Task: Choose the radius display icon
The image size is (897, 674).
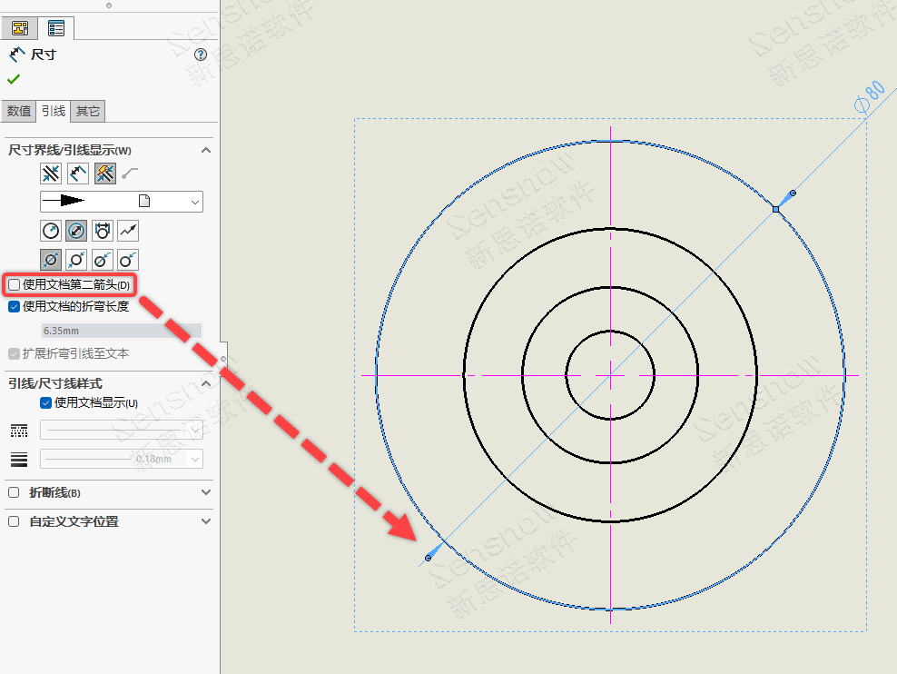Action: (50, 231)
